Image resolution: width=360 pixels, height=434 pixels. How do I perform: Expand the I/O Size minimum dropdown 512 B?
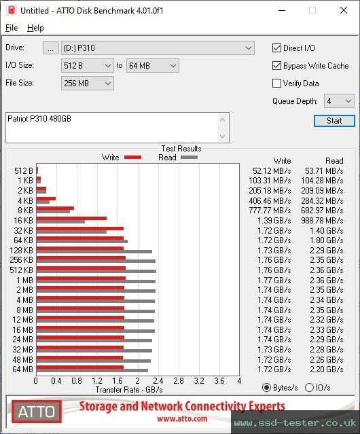coord(88,66)
